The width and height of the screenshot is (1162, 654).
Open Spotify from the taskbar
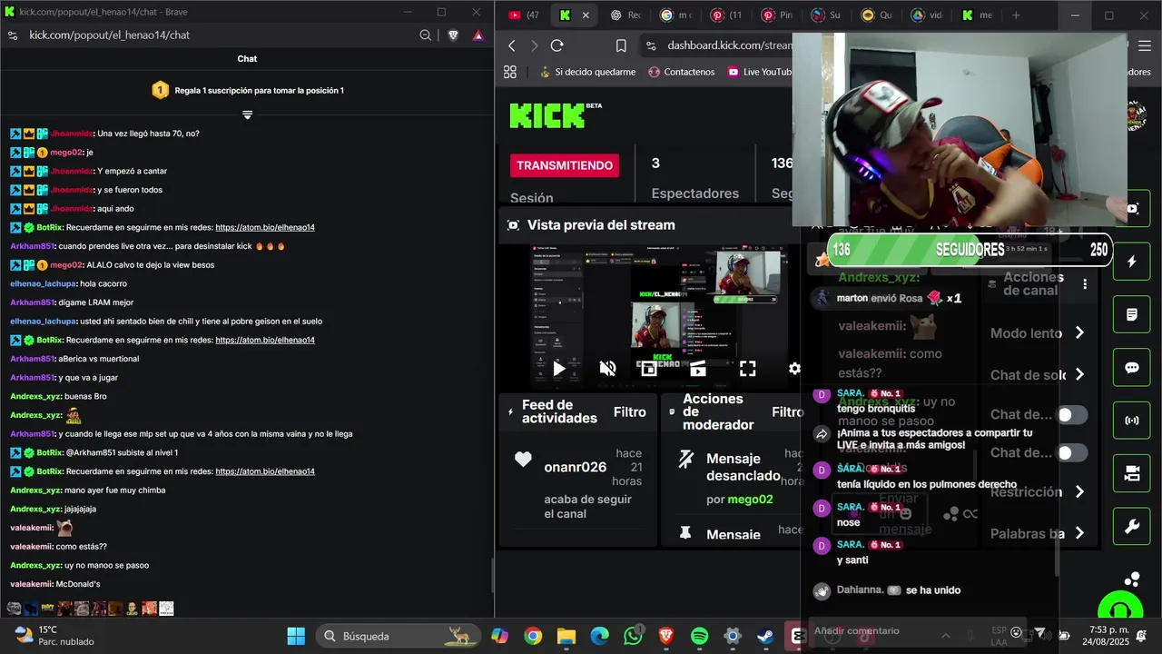(699, 636)
